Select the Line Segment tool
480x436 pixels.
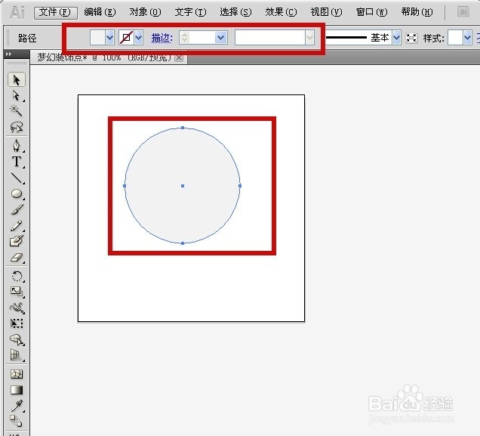[x=16, y=178]
